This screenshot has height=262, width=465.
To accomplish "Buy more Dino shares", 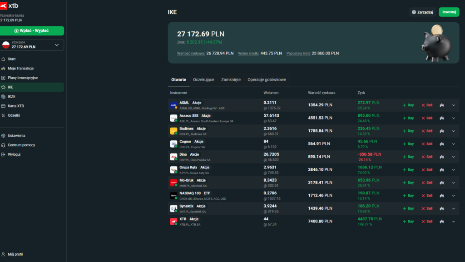I will tap(408, 157).
